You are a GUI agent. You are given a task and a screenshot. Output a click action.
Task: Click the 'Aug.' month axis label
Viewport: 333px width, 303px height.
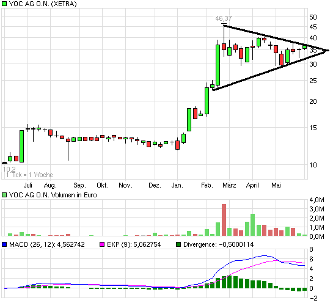pyautogui.click(x=50, y=185)
